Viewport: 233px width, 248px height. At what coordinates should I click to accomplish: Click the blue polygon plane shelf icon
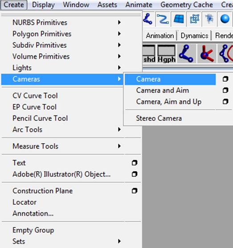[179, 19]
